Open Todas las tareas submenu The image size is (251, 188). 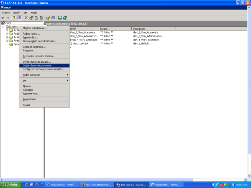[44, 75]
